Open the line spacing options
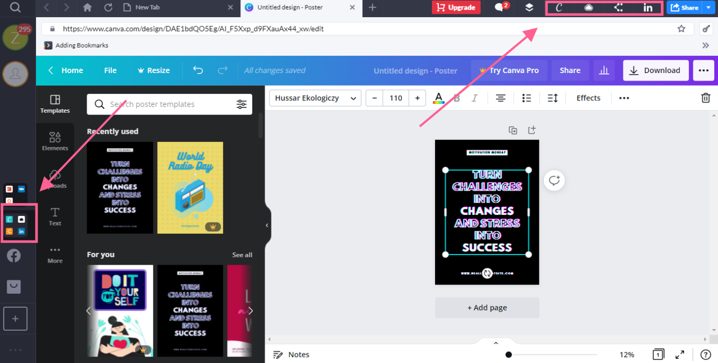 pos(552,98)
